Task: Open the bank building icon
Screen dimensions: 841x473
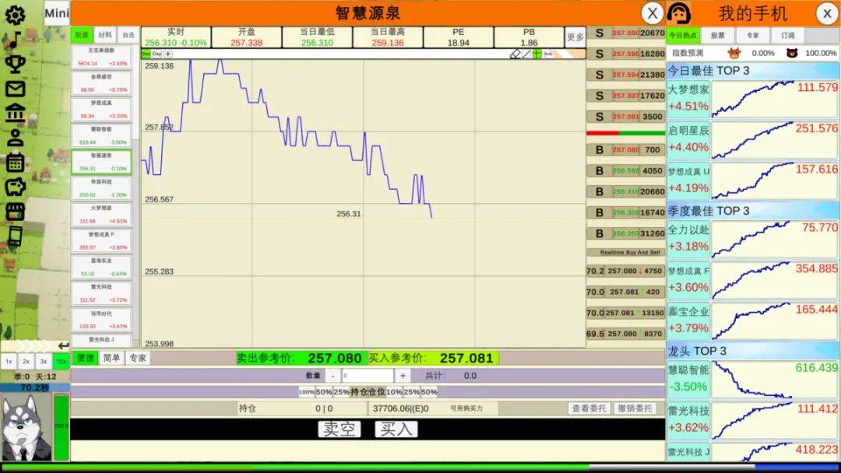Action: tap(15, 113)
